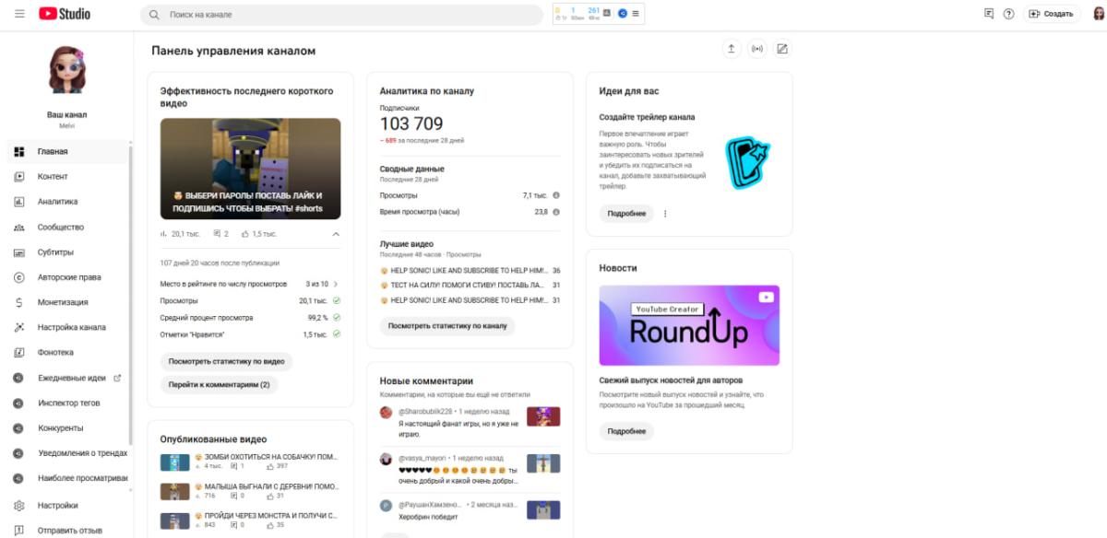Viewport: 1107px width, 538px height.
Task: Click Посмотреть статистику по каналу
Action: (447, 326)
